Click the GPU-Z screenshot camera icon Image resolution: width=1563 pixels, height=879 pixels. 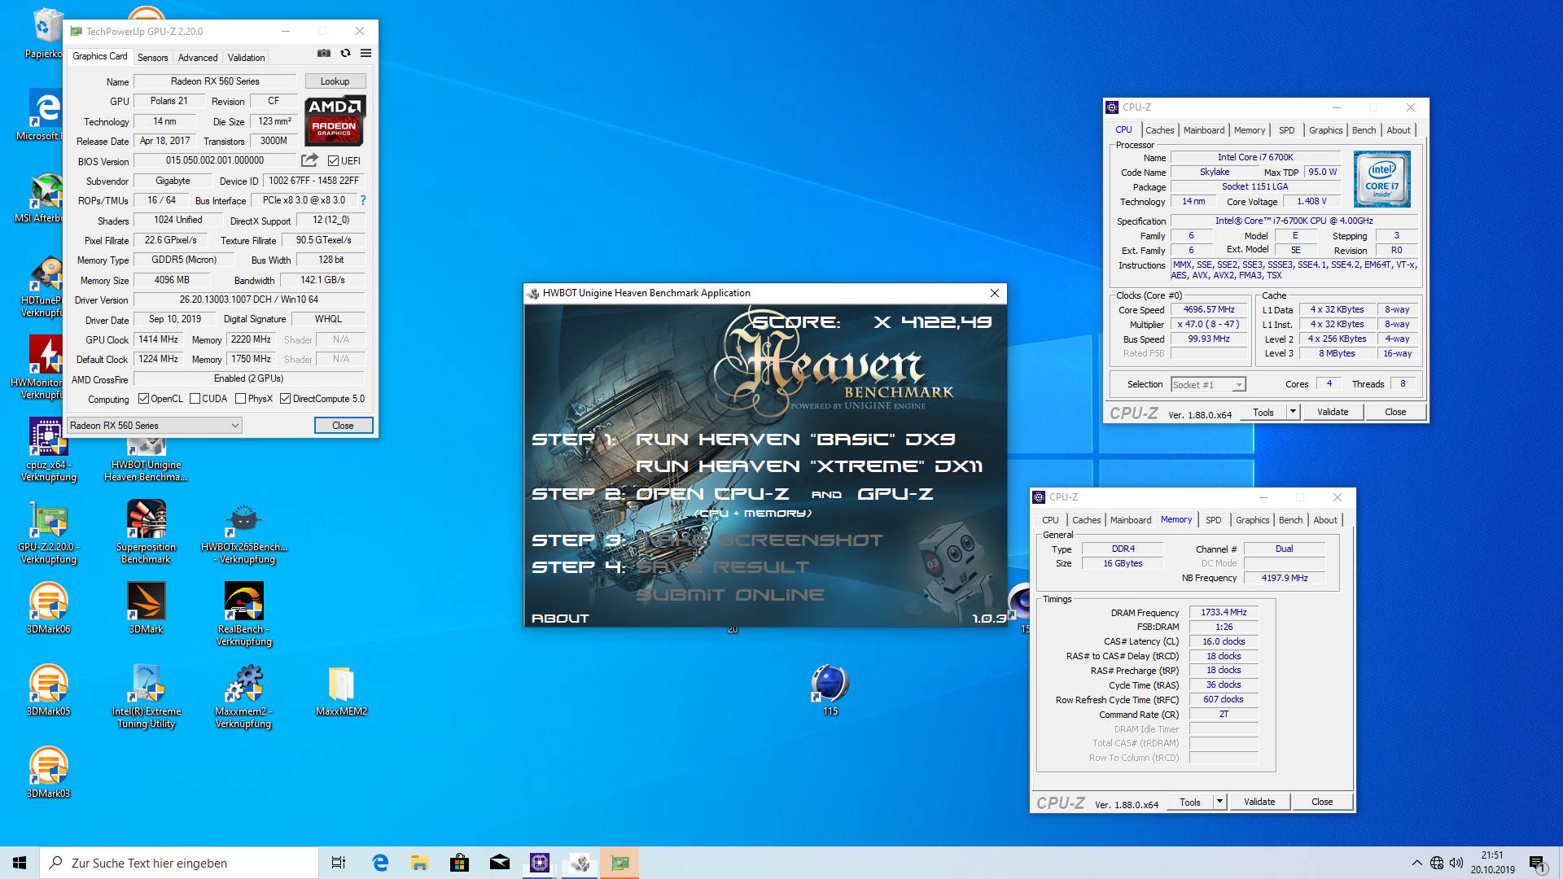(324, 53)
